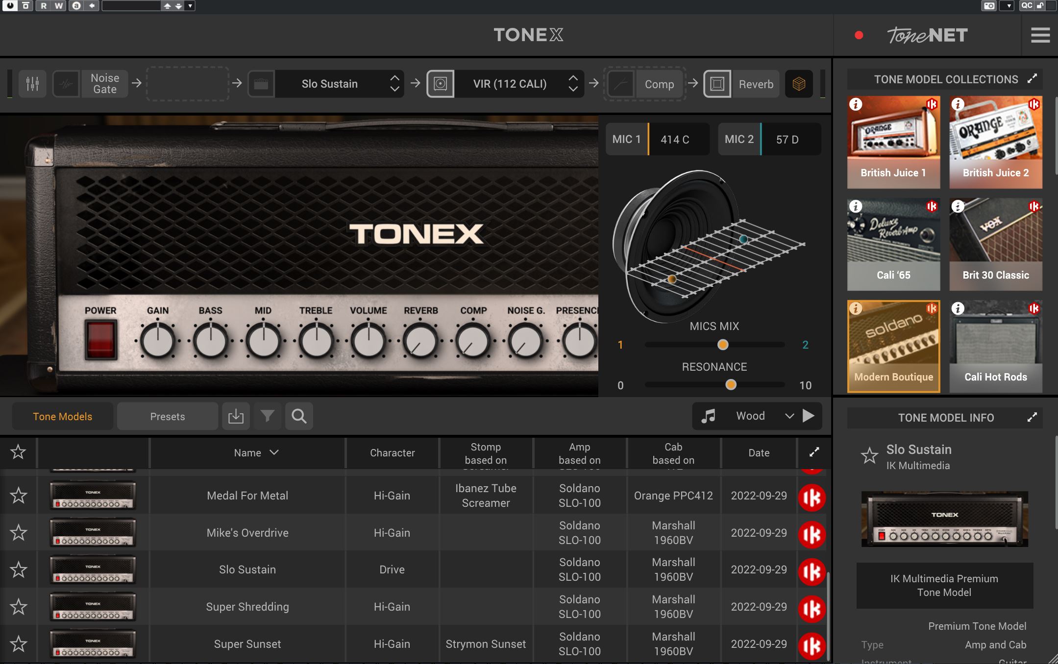Screen dimensions: 1058x664
Task: Open the Noise Gate module in the signal chain
Action: pyautogui.click(x=103, y=83)
